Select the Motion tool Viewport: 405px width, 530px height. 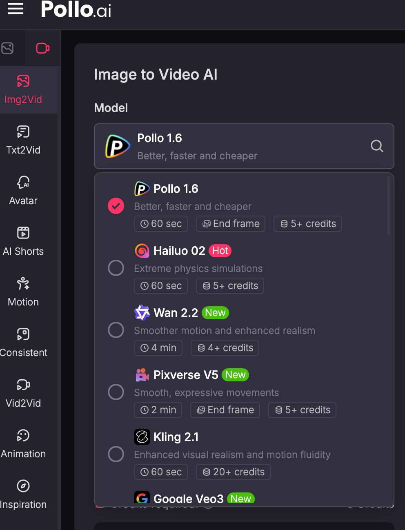click(23, 292)
